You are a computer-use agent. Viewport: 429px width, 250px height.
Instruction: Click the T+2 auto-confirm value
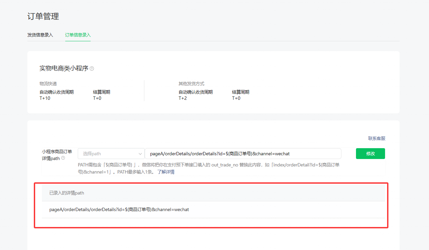[183, 98]
